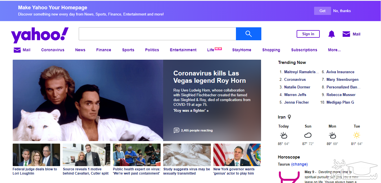381x183 pixels.
Task: Click the Yahoo logo
Action: [40, 35]
